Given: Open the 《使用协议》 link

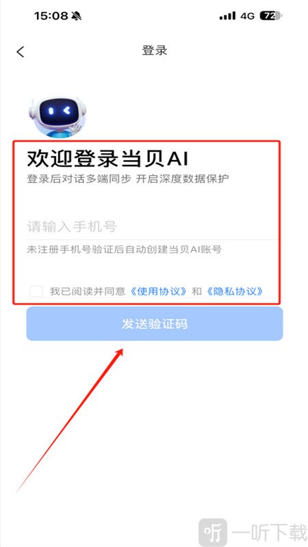Looking at the screenshot, I should pyautogui.click(x=159, y=291).
